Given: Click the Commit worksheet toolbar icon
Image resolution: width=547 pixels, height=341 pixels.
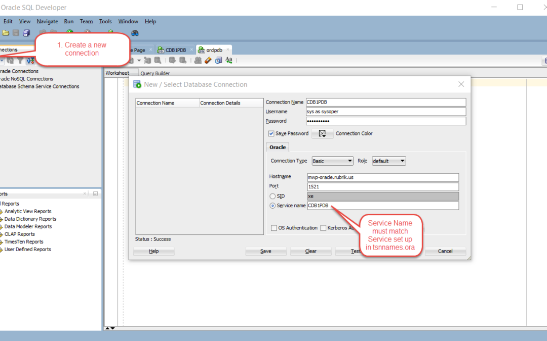Looking at the screenshot, I should [x=172, y=61].
